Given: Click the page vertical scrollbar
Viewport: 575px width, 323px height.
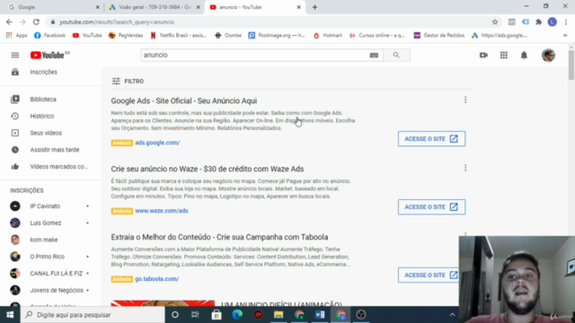Looking at the screenshot, I should point(571,65).
